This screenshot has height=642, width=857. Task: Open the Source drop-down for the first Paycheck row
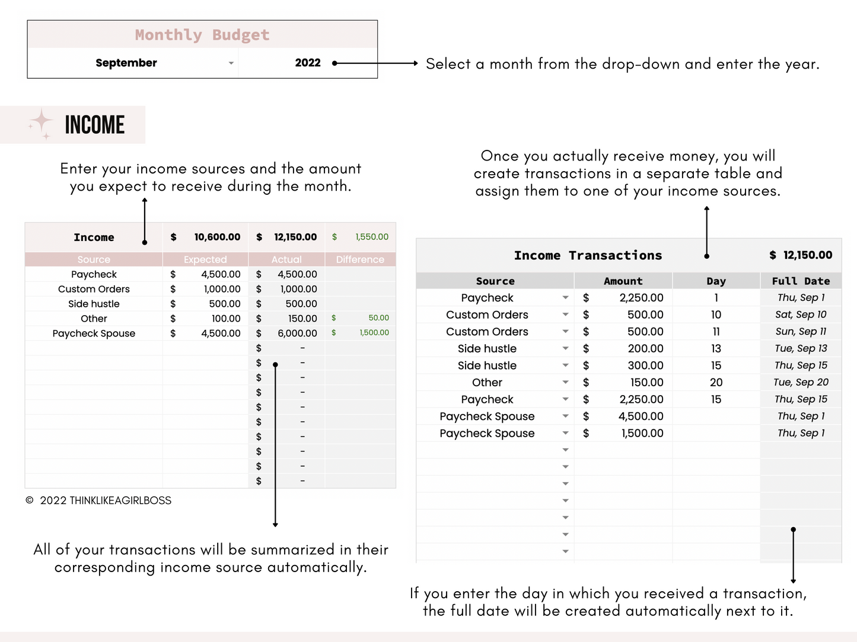565,297
